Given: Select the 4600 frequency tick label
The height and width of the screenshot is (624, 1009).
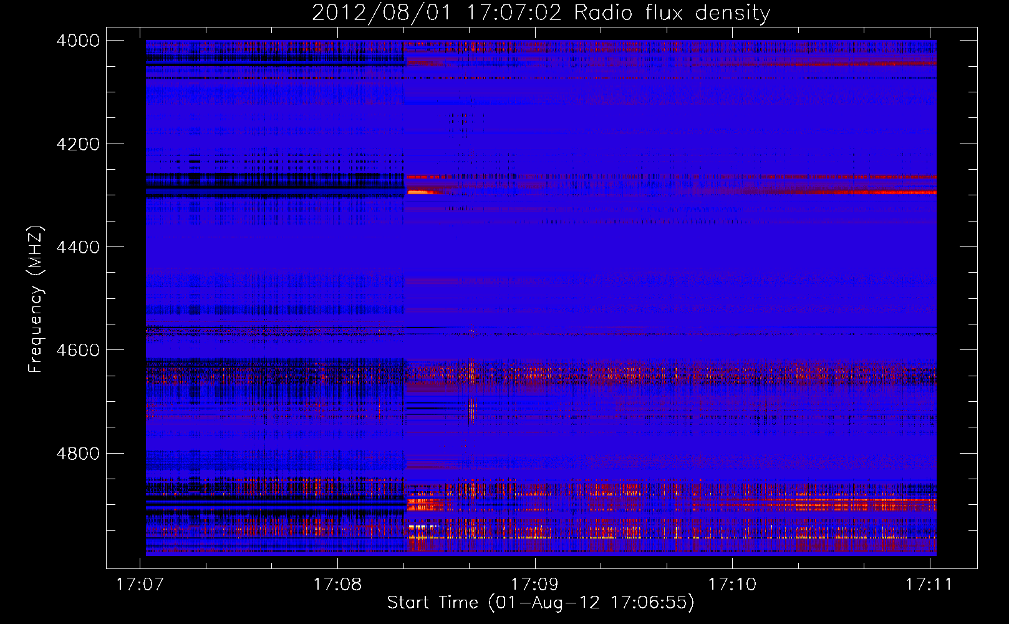Looking at the screenshot, I should point(78,350).
